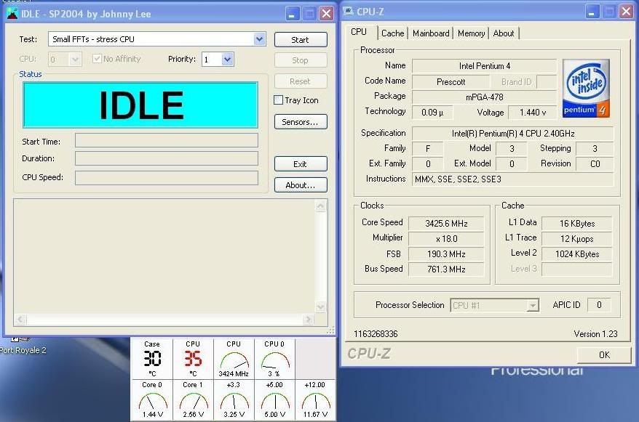
Task: Click the Package value mPGA-478
Action: point(484,97)
